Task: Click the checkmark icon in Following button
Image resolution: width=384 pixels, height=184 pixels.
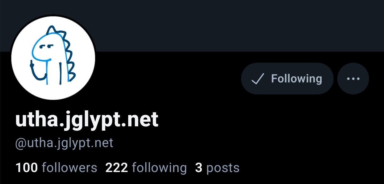Action: point(258,79)
